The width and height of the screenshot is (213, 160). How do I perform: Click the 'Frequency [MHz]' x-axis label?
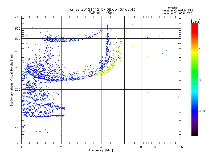pyautogui.click(x=101, y=150)
